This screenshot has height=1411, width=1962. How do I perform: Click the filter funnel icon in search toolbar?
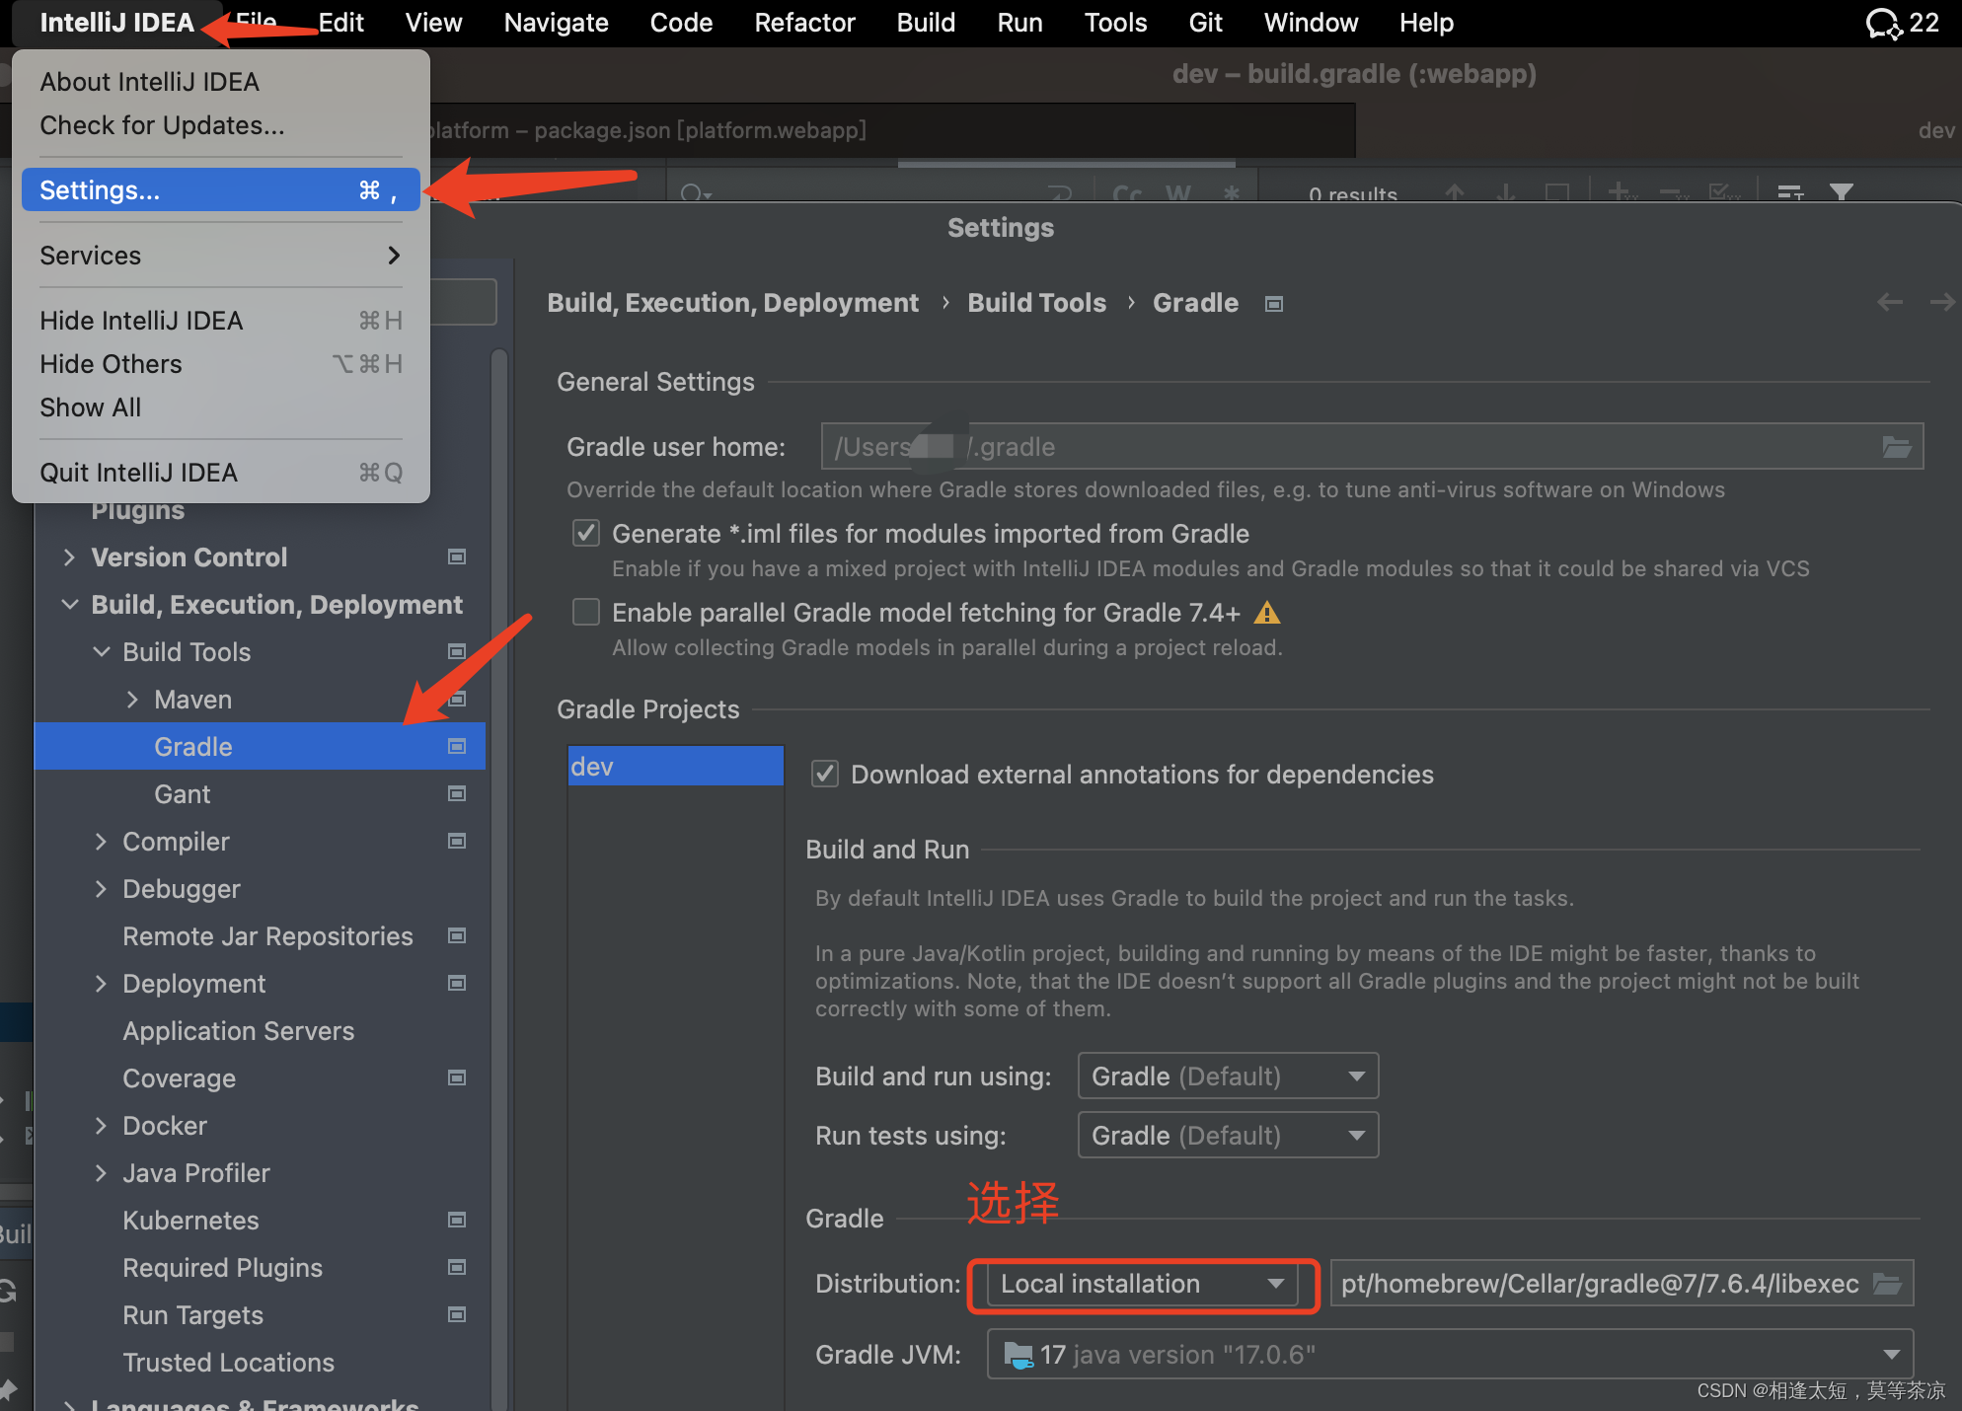coord(1842,192)
